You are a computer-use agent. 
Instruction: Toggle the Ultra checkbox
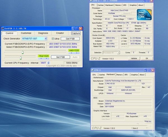click(x=53, y=39)
